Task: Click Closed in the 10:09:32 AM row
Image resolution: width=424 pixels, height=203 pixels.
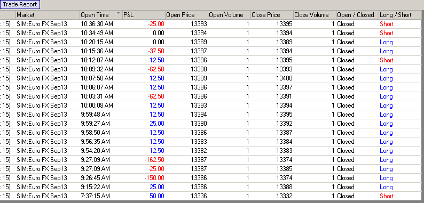Action: (x=346, y=69)
